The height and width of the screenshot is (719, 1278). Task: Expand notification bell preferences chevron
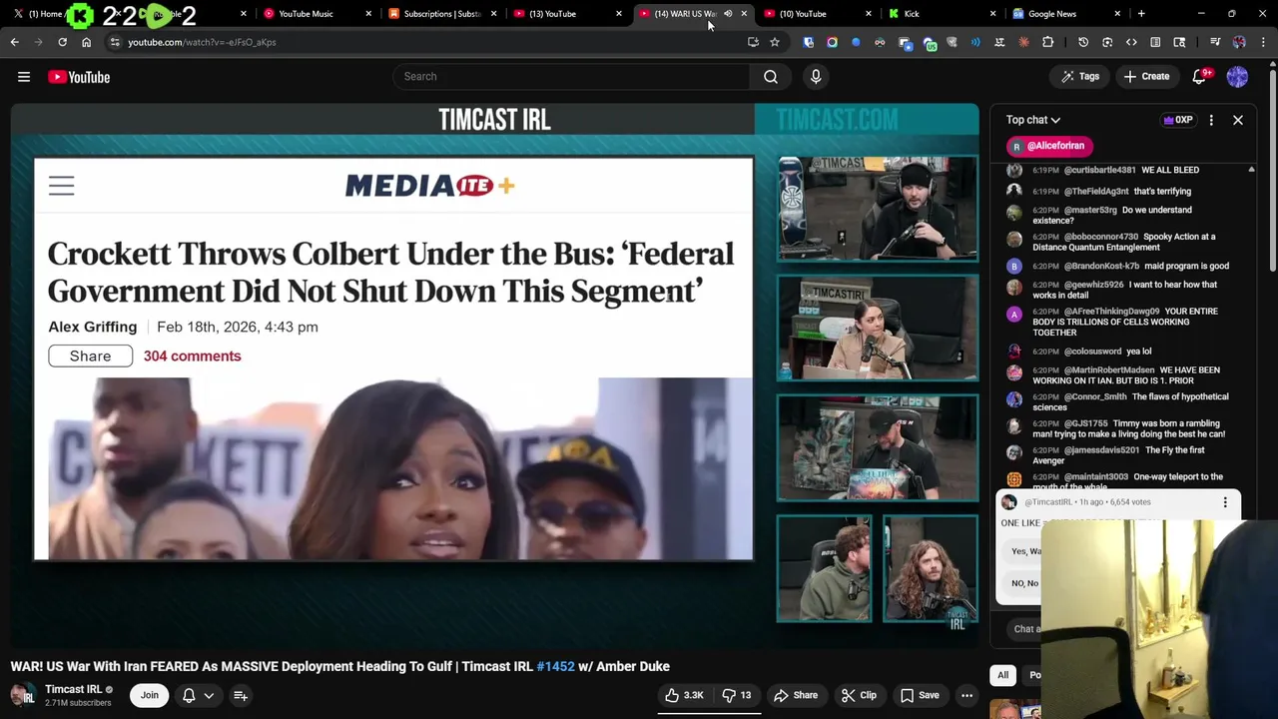209,695
